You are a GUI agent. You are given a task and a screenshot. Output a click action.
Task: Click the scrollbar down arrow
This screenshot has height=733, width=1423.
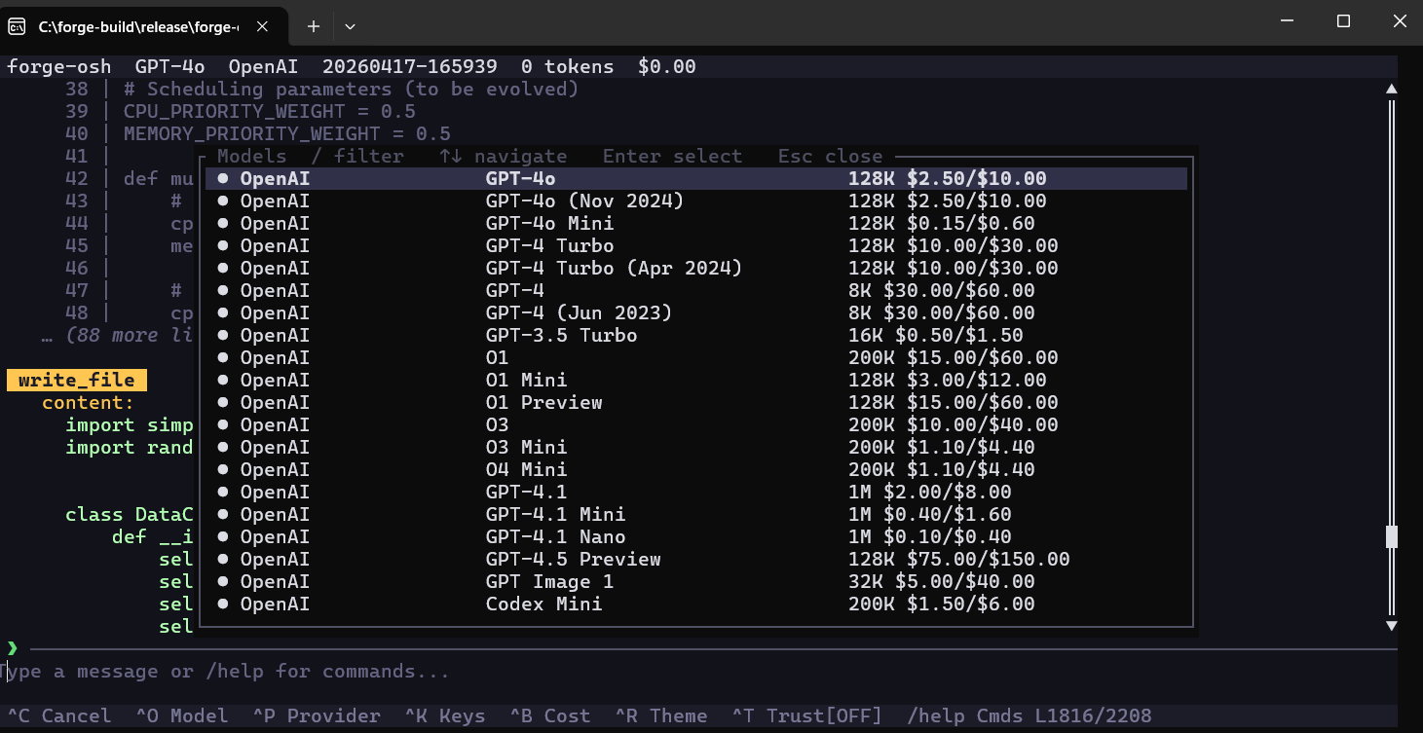pyautogui.click(x=1392, y=625)
